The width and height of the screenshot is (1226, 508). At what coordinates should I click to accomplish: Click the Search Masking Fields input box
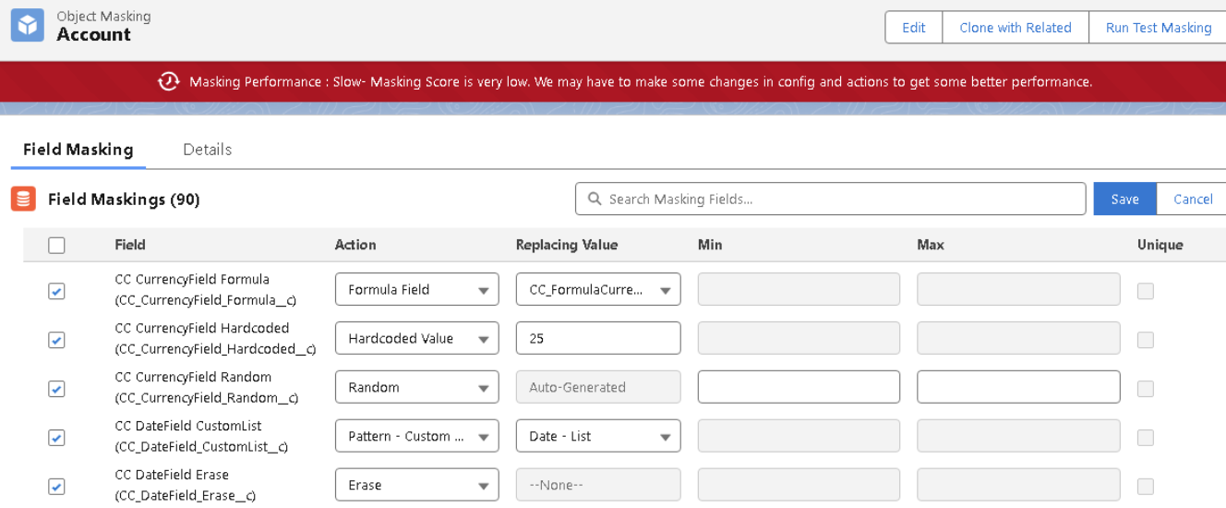(840, 199)
